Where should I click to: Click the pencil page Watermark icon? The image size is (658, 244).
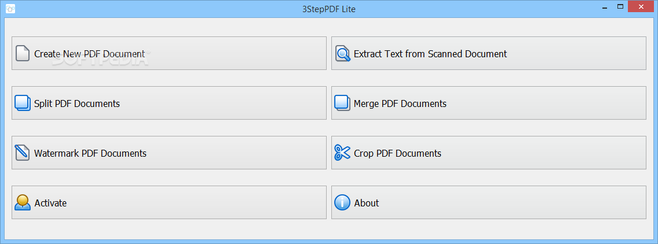click(22, 153)
